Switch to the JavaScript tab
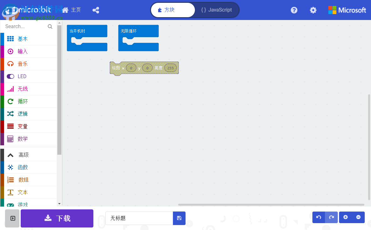Viewport: 371px width, 230px height. coord(217,10)
